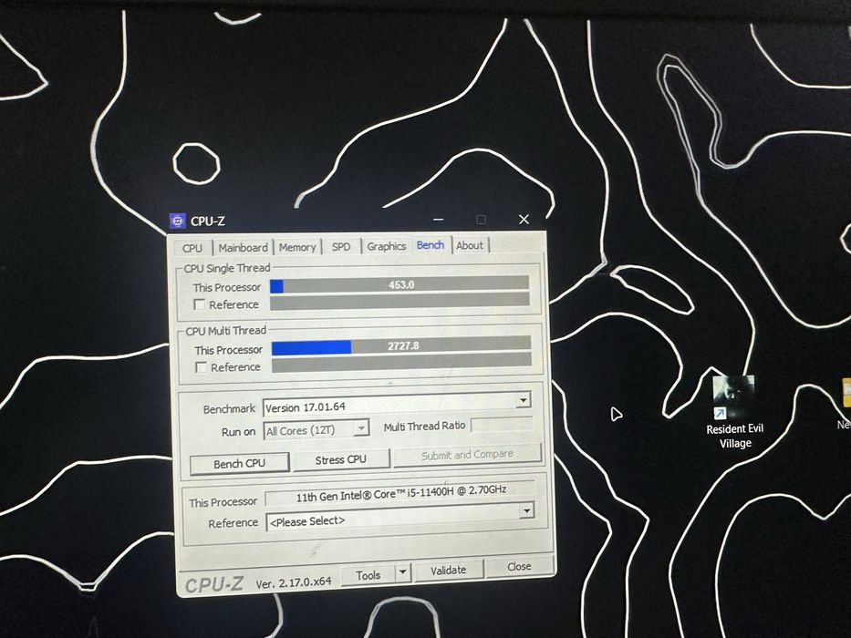The height and width of the screenshot is (638, 851).
Task: Enable the Multi Thread Reference checkbox
Action: point(201,367)
